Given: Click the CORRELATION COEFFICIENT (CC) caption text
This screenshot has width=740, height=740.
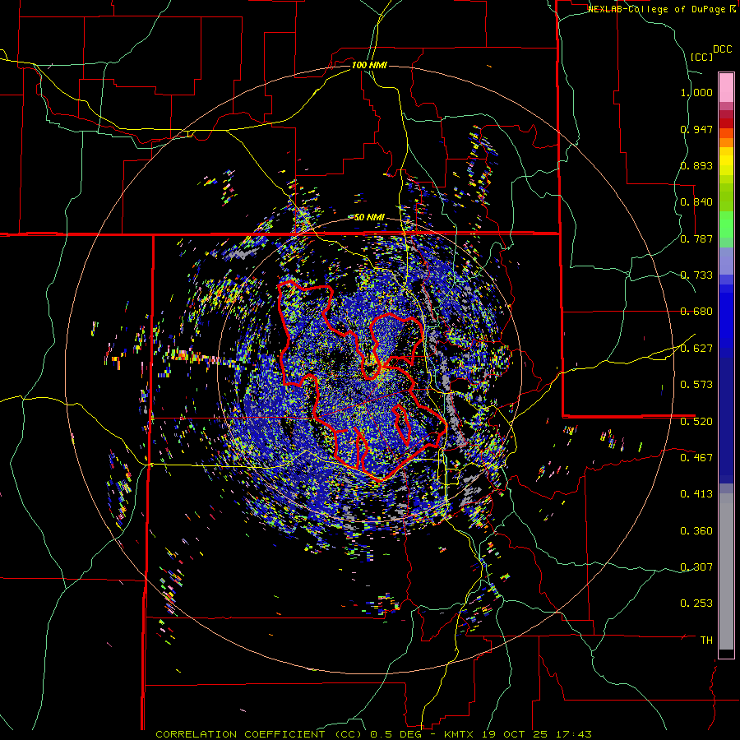Looking at the screenshot, I should pyautogui.click(x=259, y=734).
